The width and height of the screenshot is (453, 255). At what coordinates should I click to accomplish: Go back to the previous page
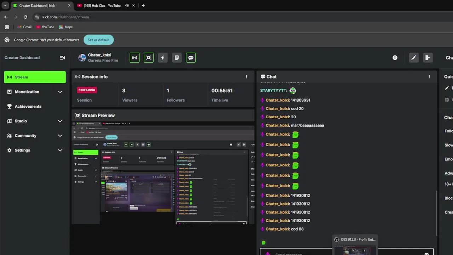click(6, 17)
